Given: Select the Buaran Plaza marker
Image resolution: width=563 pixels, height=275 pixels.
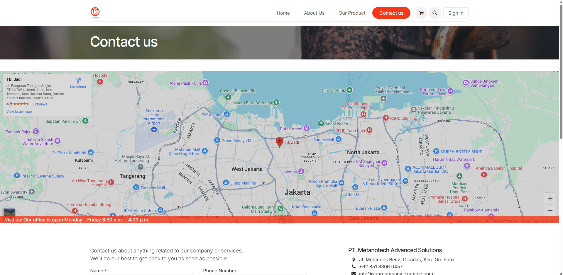Looking at the screenshot, I should coord(384,208).
